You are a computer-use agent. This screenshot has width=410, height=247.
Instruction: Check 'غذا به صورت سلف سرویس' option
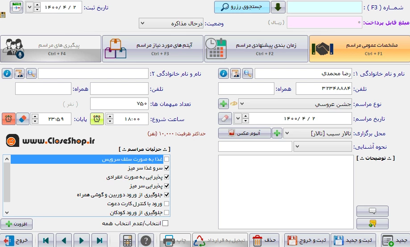tap(166, 159)
